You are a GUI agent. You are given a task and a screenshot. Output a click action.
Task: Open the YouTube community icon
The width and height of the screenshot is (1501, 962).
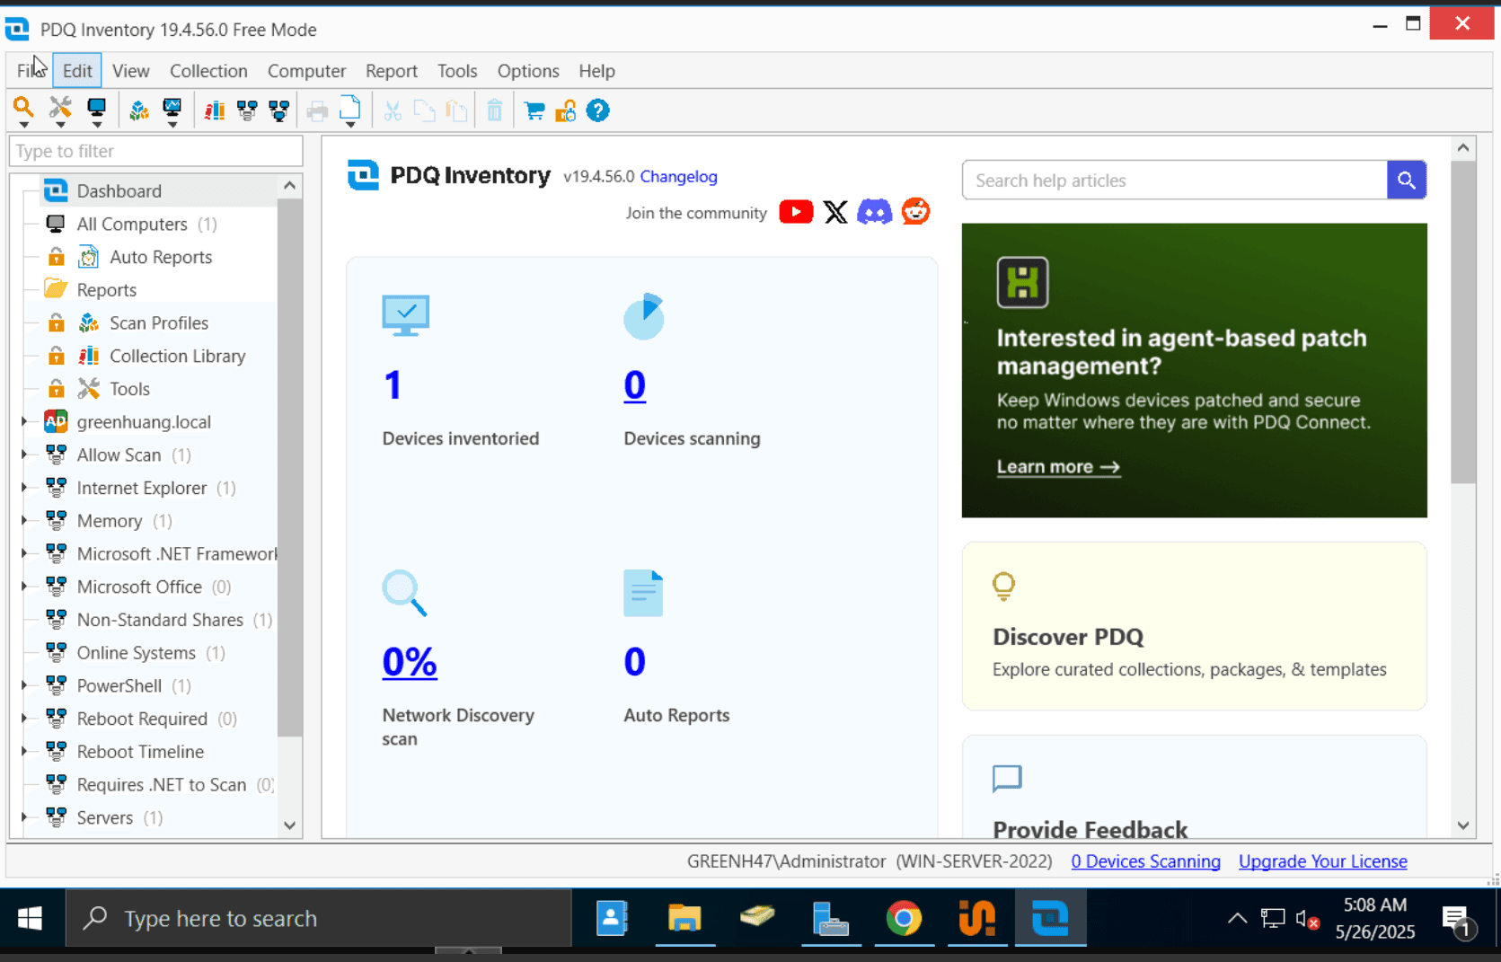(796, 212)
